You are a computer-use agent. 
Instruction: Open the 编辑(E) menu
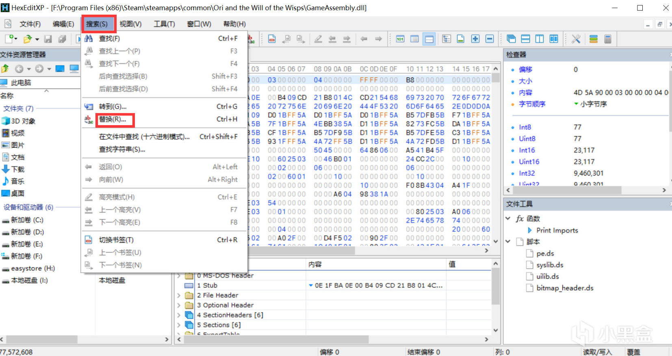click(63, 24)
